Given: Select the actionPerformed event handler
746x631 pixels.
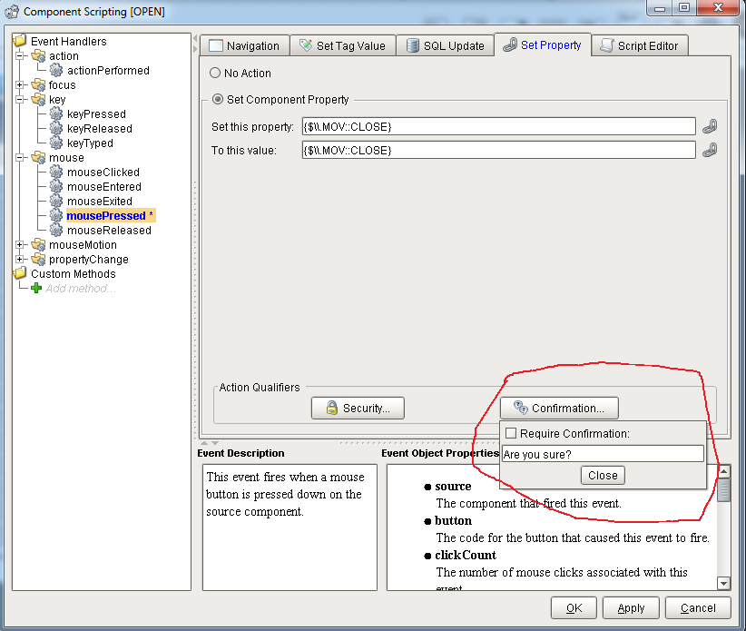Looking at the screenshot, I should pos(108,71).
